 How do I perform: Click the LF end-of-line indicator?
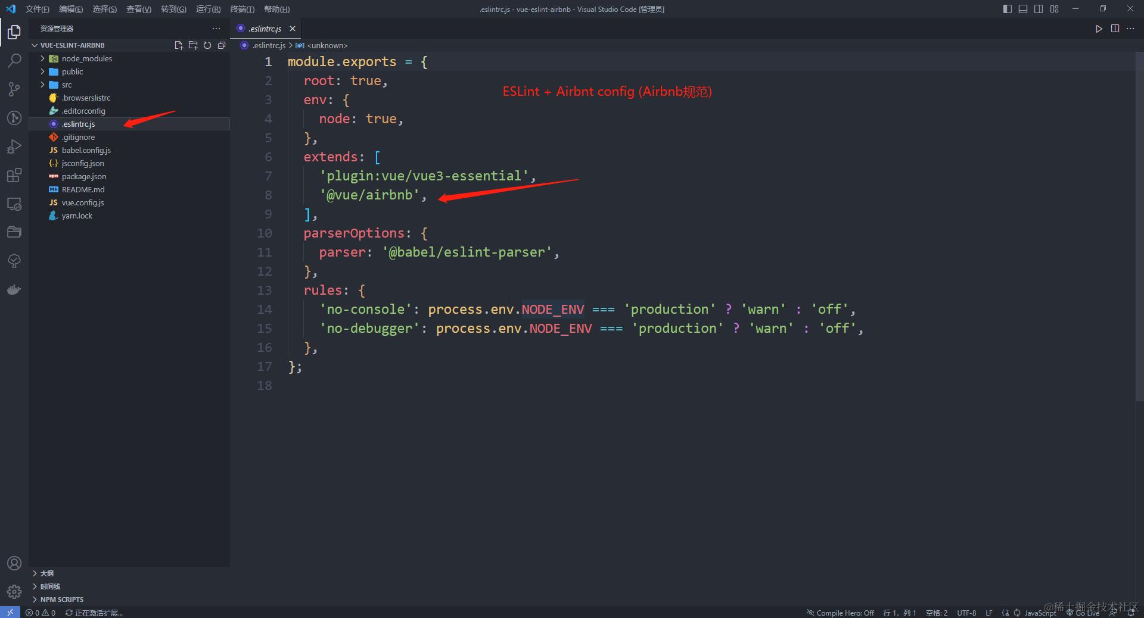pyautogui.click(x=989, y=613)
